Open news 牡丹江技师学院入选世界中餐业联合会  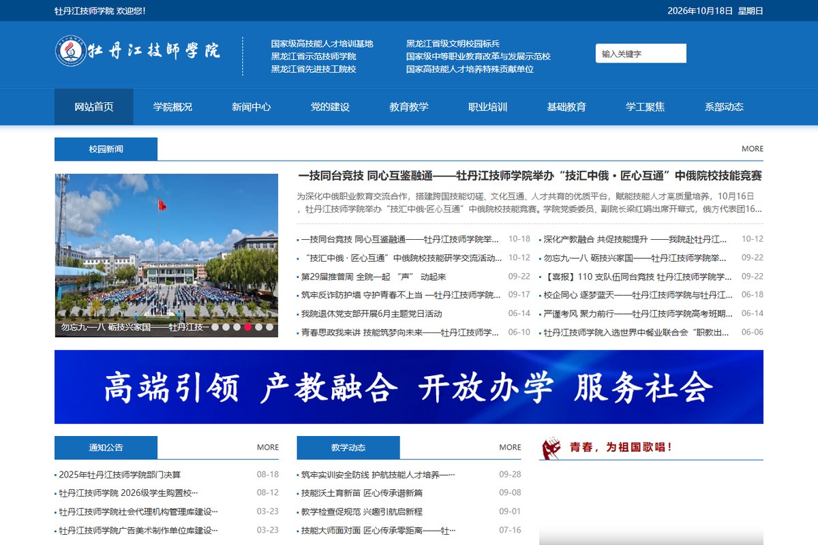point(635,332)
